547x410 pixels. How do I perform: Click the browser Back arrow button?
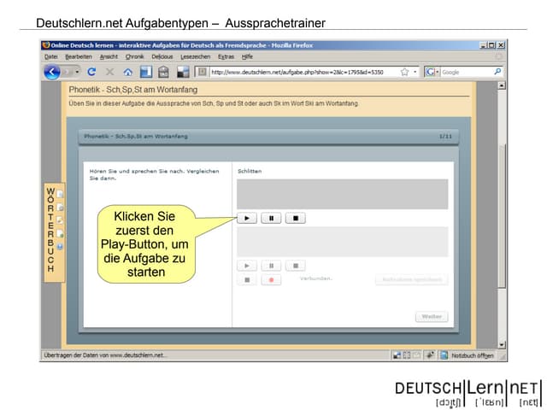point(52,72)
